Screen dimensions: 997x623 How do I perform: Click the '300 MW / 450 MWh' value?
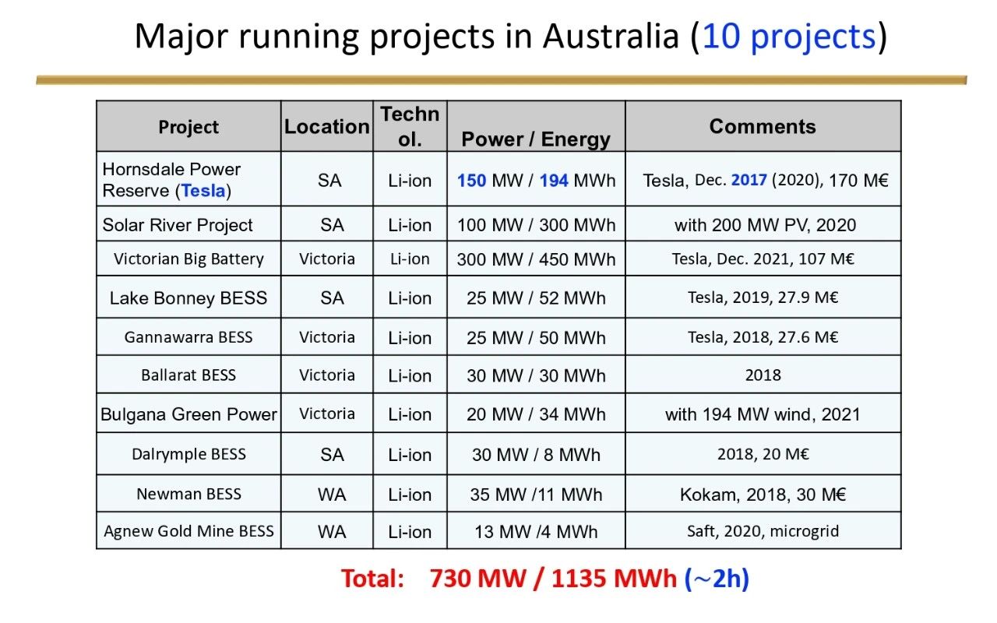point(536,259)
